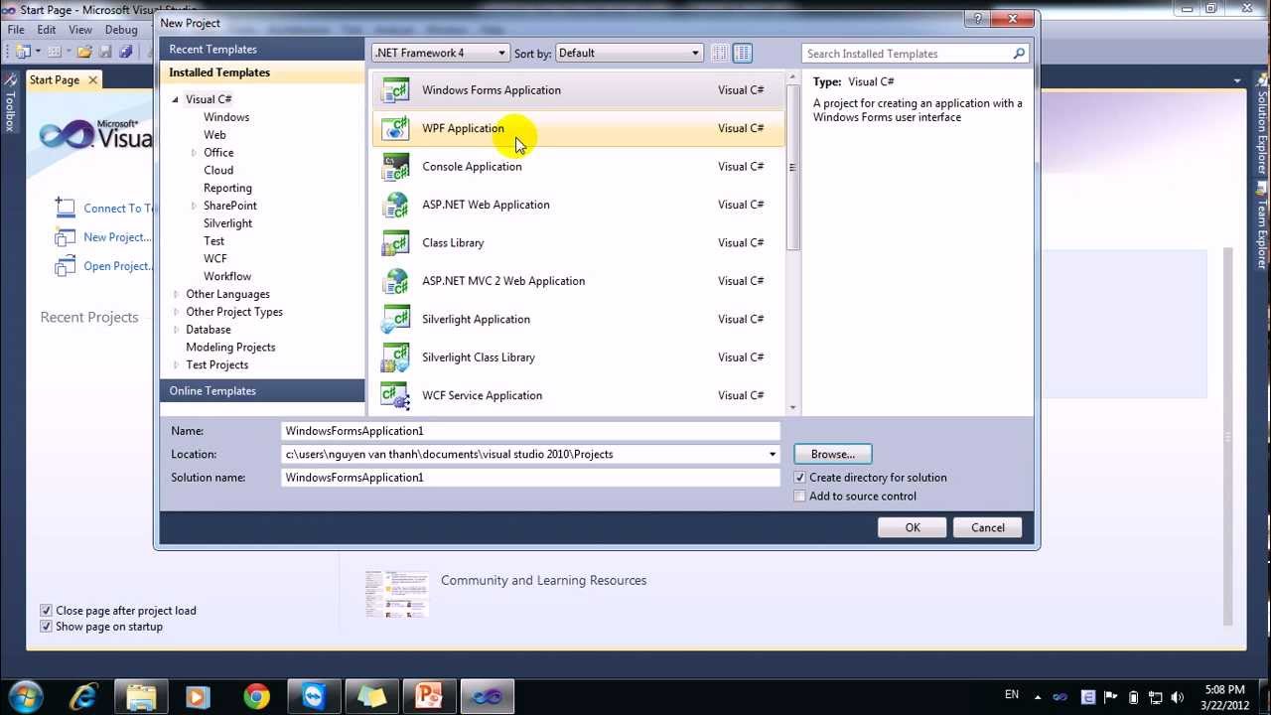Click the Save All toolbar icon
The height and width of the screenshot is (715, 1271).
point(126,52)
